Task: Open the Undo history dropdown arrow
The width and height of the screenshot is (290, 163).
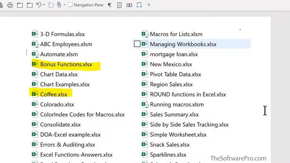Action: (x=44, y=5)
